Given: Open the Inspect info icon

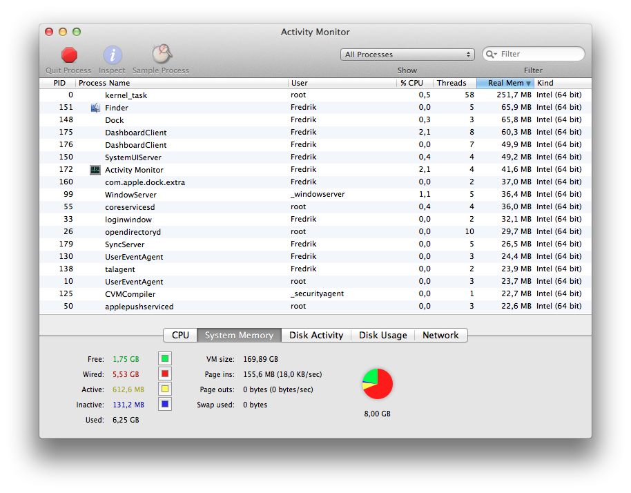Looking at the screenshot, I should pyautogui.click(x=113, y=55).
